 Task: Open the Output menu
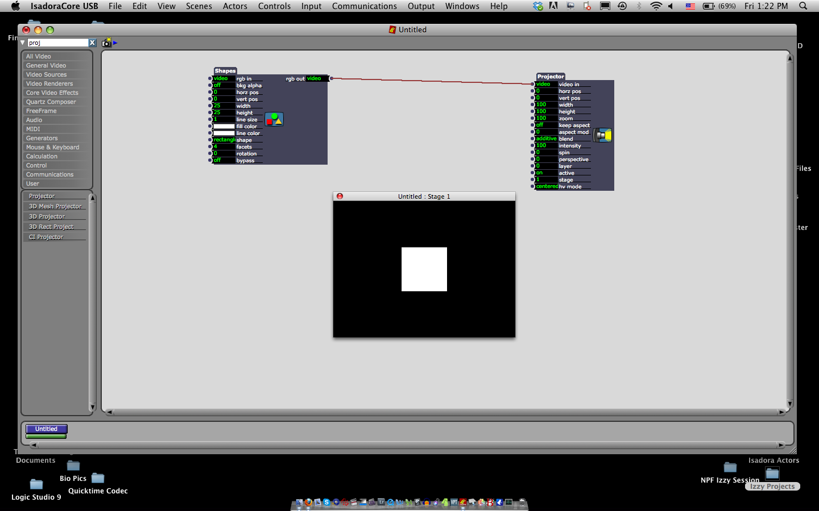pos(421,6)
